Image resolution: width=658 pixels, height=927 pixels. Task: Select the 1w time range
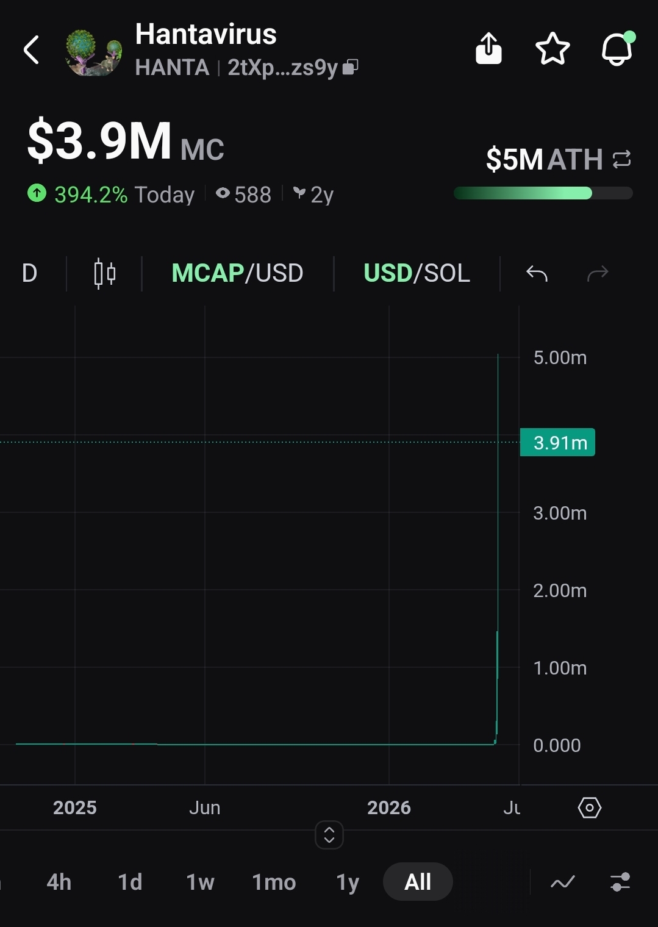point(200,882)
